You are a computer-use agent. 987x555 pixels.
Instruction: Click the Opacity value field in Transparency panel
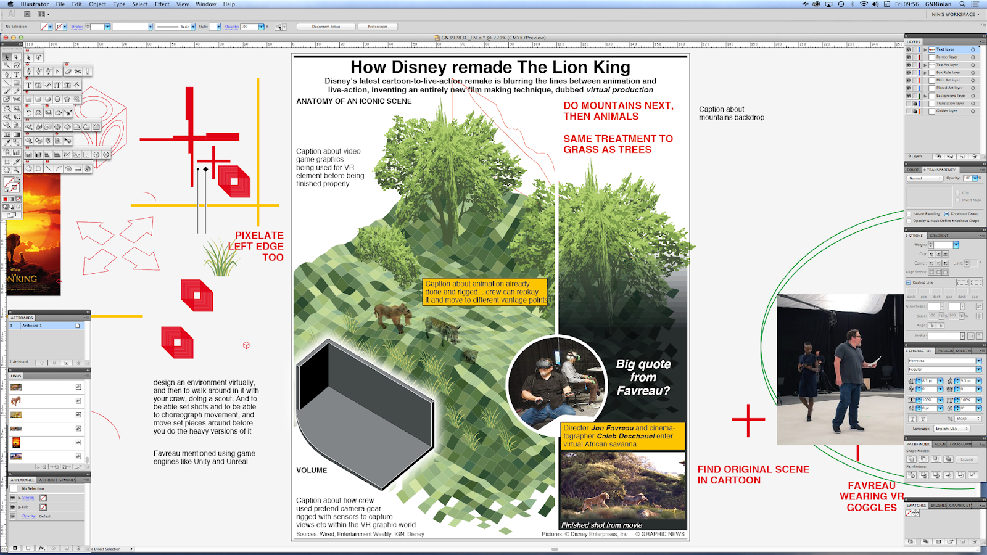click(967, 178)
